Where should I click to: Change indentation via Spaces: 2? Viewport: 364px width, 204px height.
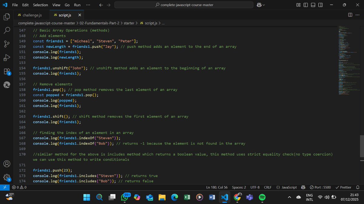pos(239,187)
